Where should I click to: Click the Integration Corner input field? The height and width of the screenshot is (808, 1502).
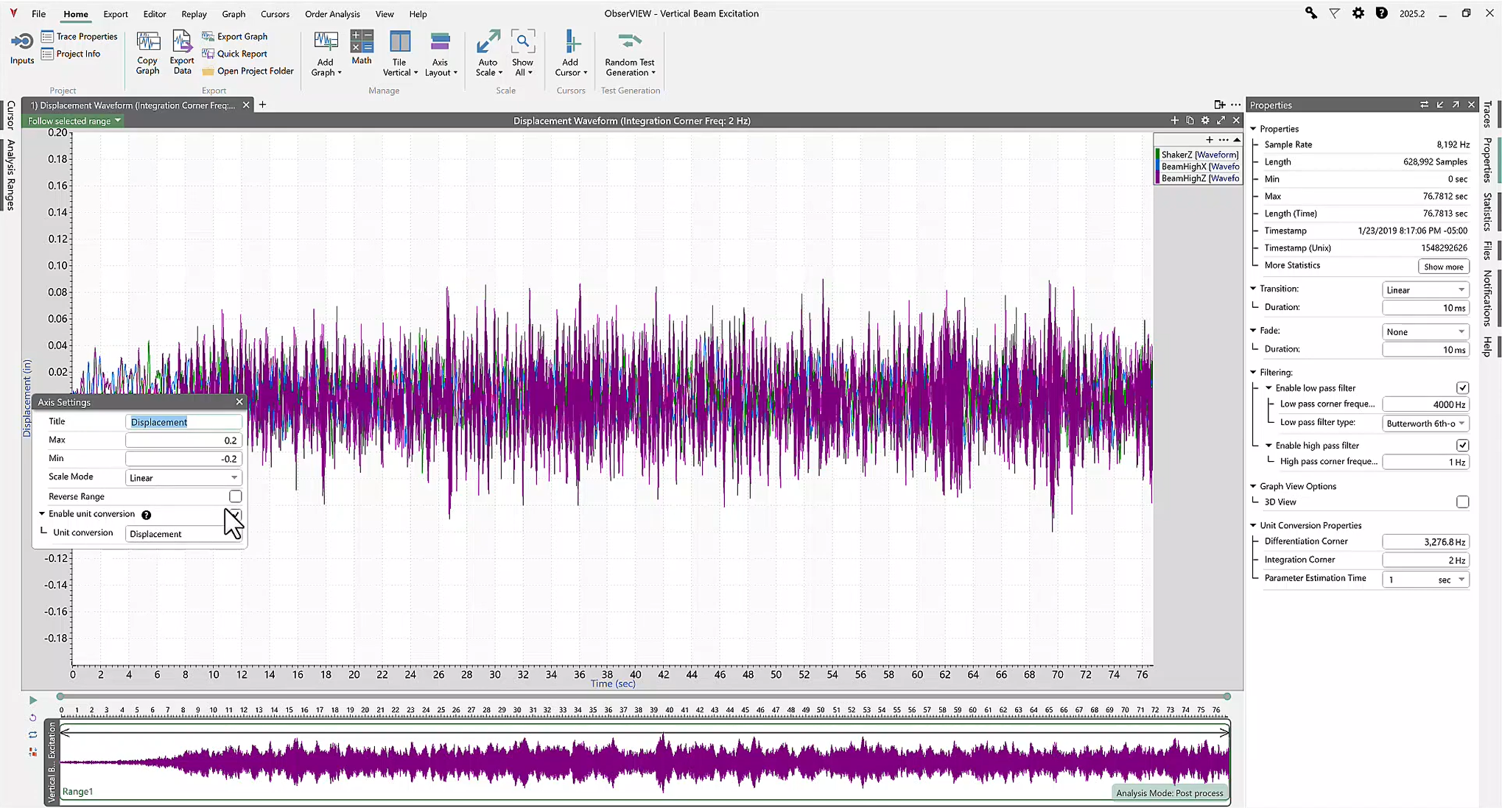pos(1425,561)
